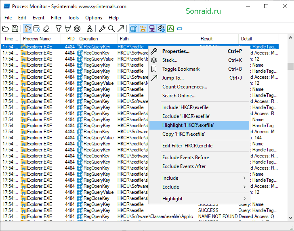
Task: Expand the Include submenu arrow
Action: click(244, 178)
